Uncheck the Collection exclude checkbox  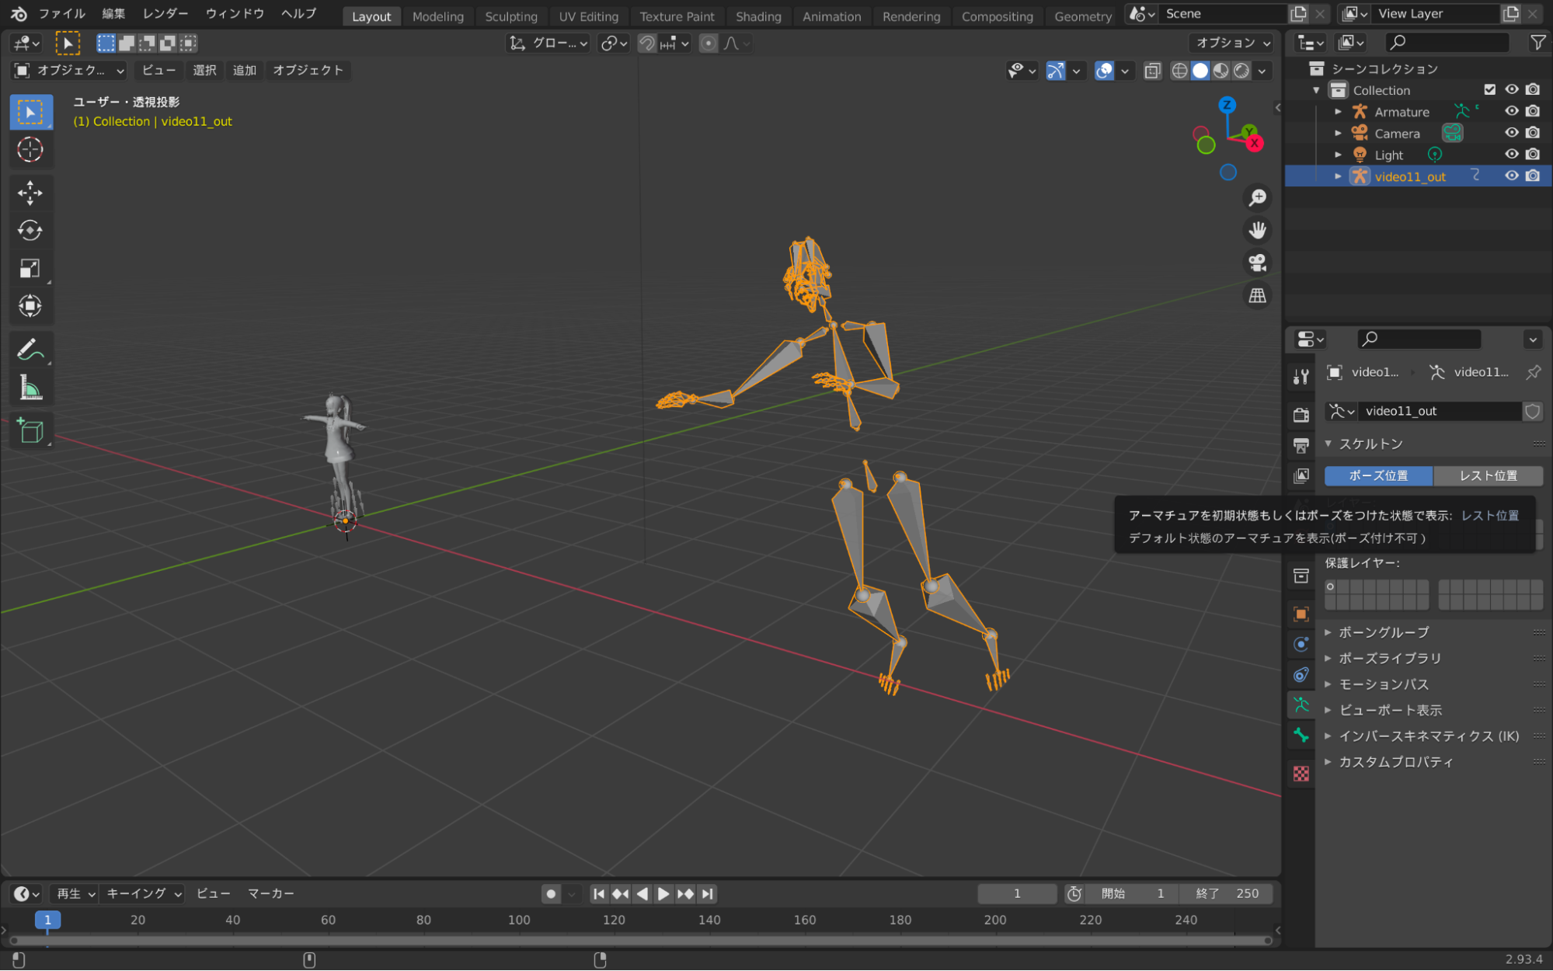click(x=1489, y=90)
